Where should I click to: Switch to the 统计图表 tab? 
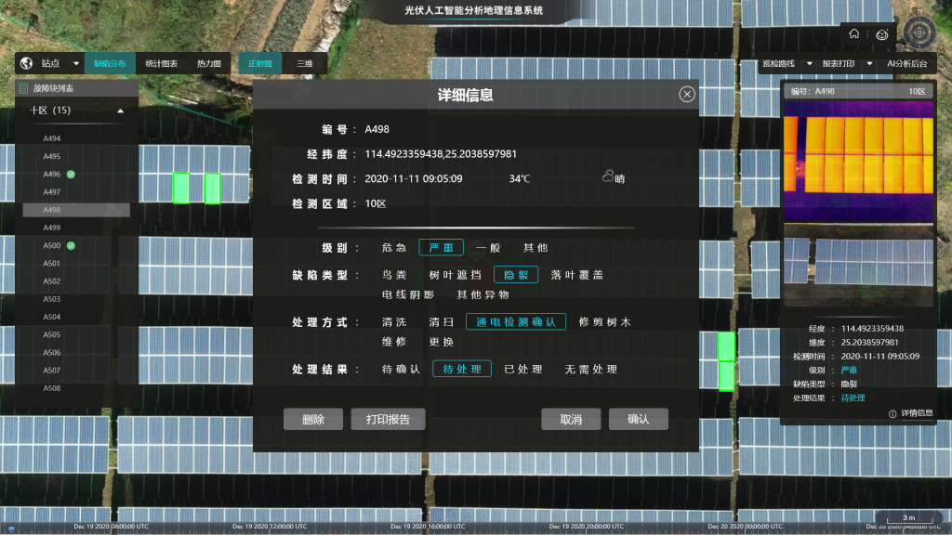click(161, 63)
